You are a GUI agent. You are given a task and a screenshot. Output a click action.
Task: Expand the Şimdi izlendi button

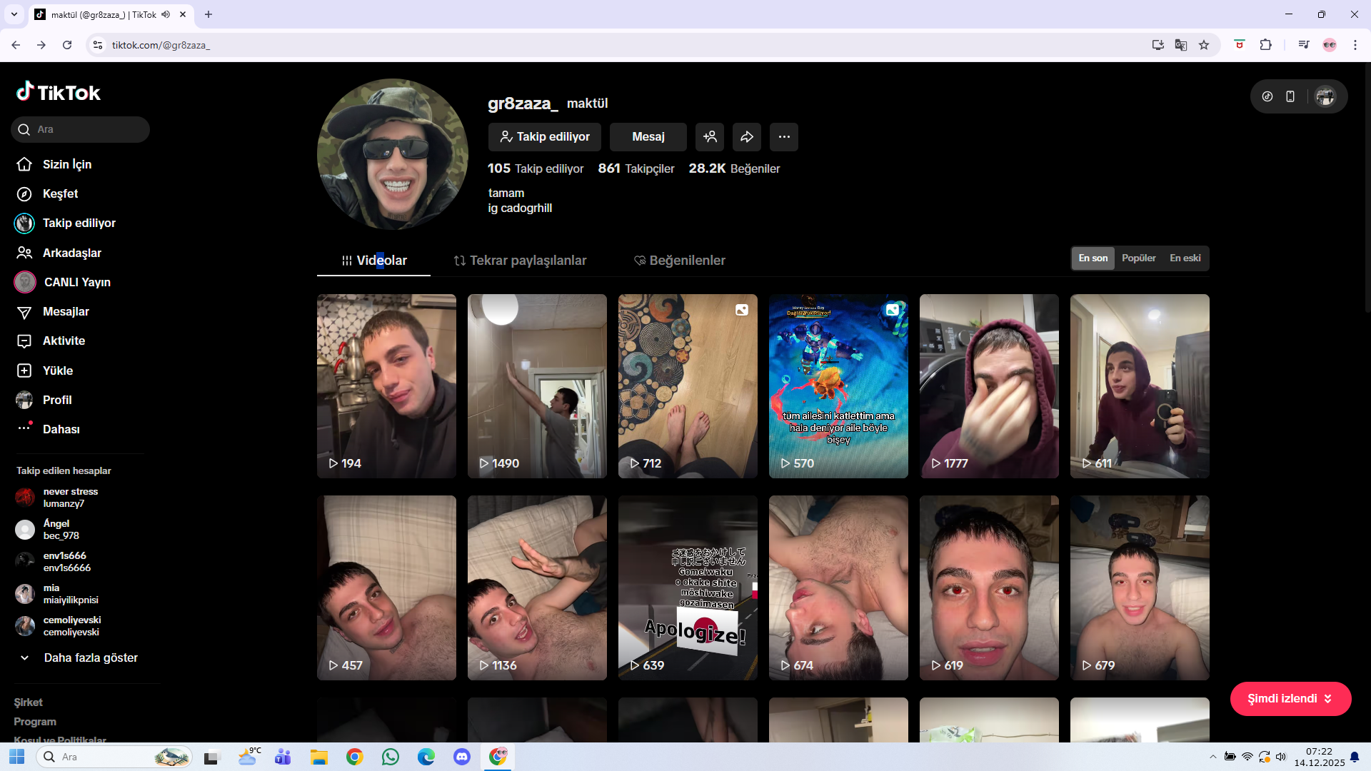(x=1290, y=699)
